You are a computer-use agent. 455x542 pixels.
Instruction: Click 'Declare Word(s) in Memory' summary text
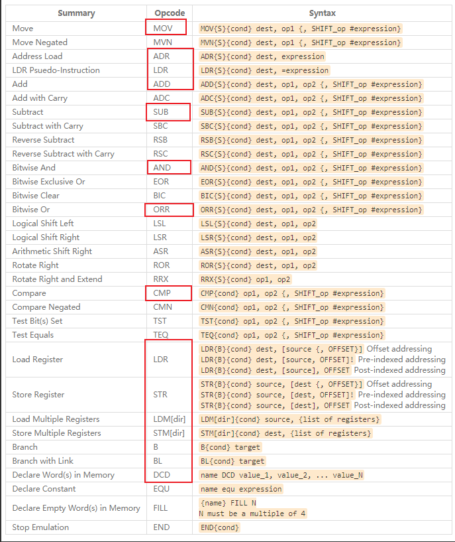[63, 475]
